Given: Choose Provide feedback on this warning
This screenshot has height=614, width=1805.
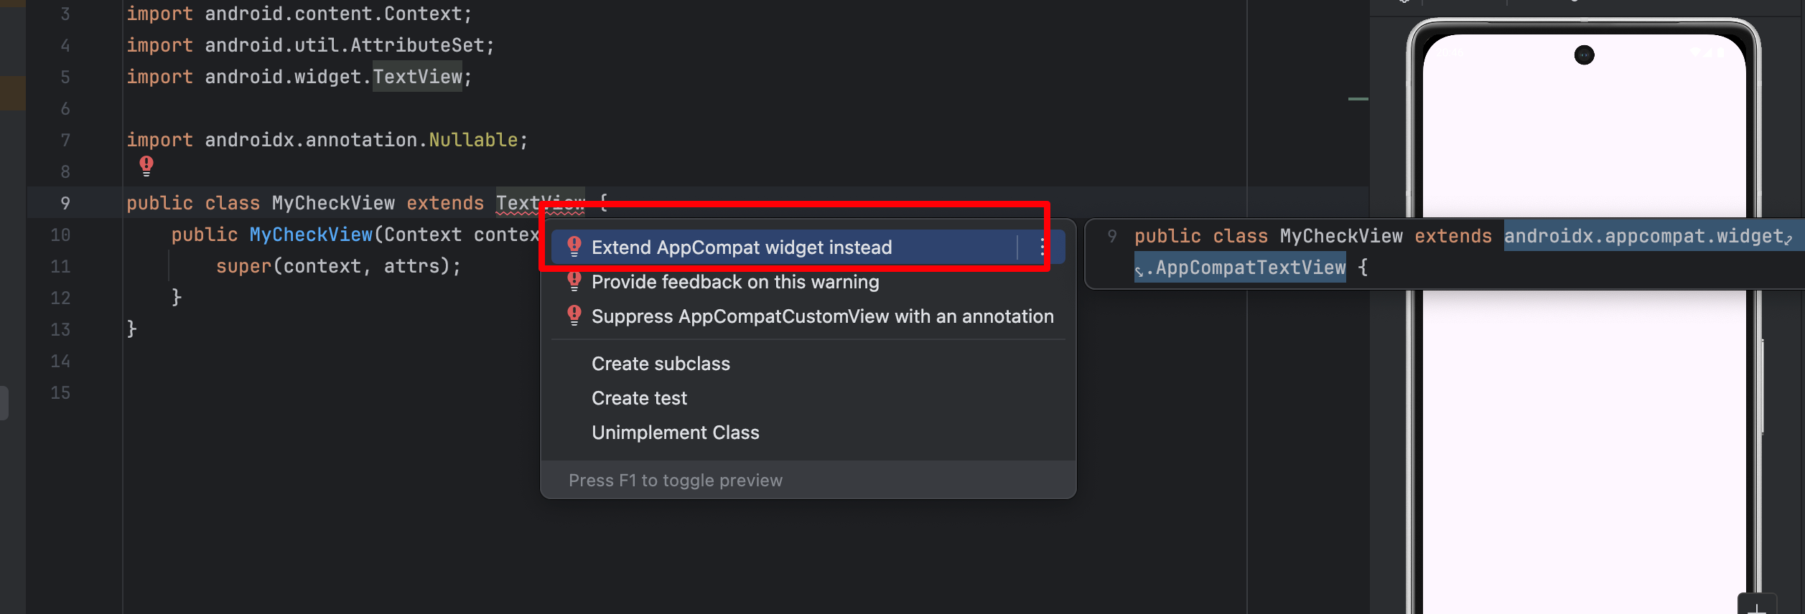Looking at the screenshot, I should pyautogui.click(x=734, y=282).
